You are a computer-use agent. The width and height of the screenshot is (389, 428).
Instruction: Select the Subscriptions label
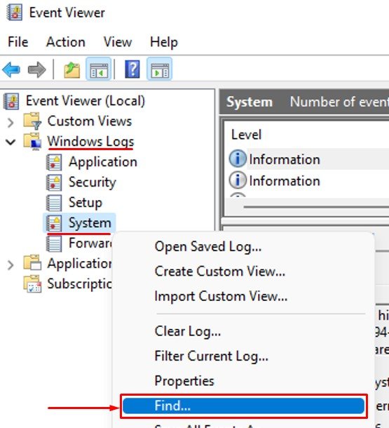pos(80,284)
